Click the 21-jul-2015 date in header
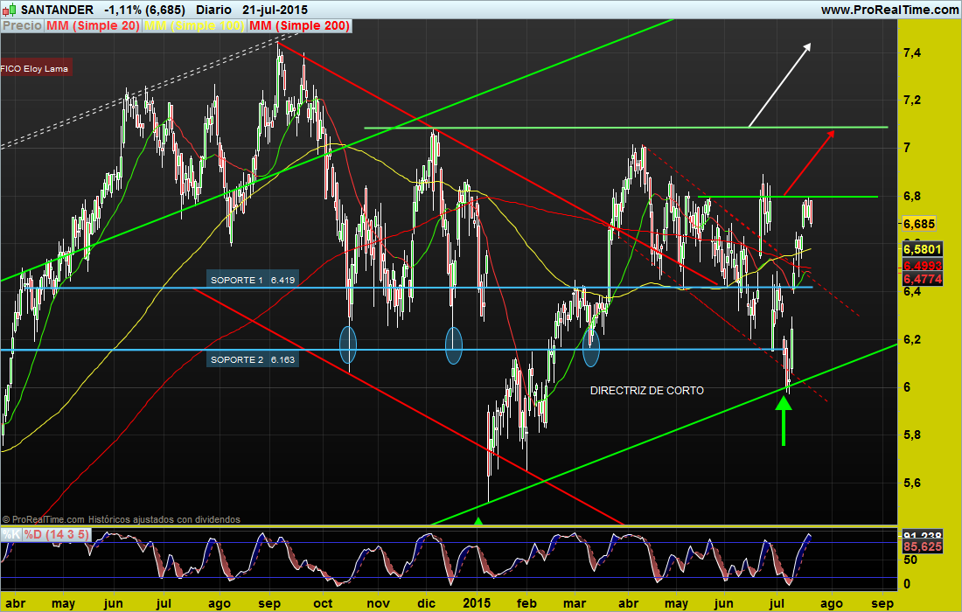 (275, 10)
